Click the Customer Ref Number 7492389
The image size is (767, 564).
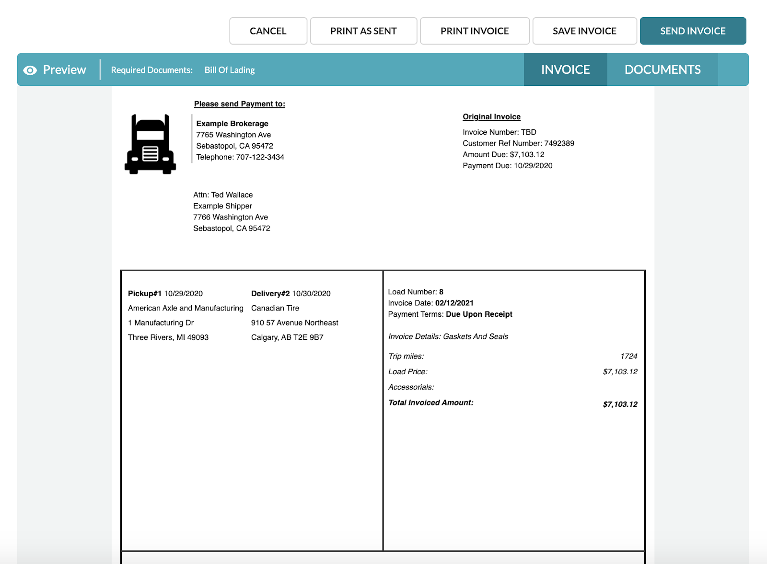(518, 143)
